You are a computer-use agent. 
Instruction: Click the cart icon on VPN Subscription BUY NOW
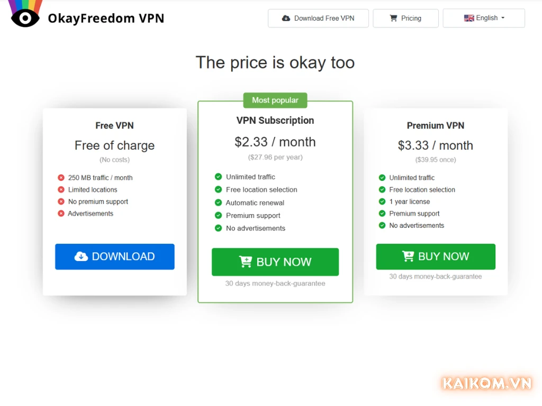[245, 261]
